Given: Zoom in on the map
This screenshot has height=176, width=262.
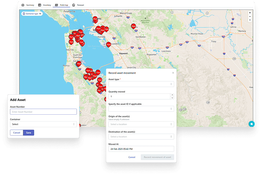Looking at the screenshot, I should [250, 13].
